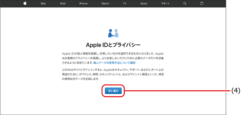Click the 次に進む button
The width and height of the screenshot is (241, 115).
tap(113, 91)
